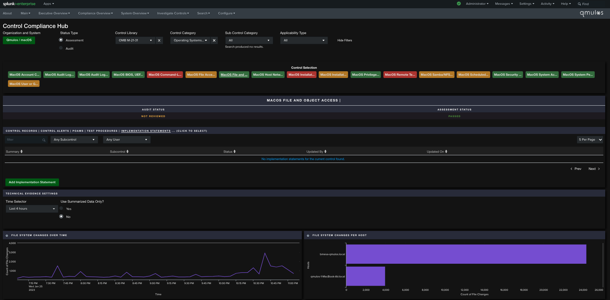The height and width of the screenshot is (300, 610).
Task: Choose No for summarized data only
Action: (61, 216)
